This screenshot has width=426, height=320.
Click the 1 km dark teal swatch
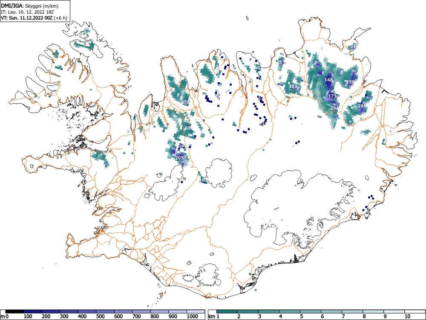pos(227,311)
